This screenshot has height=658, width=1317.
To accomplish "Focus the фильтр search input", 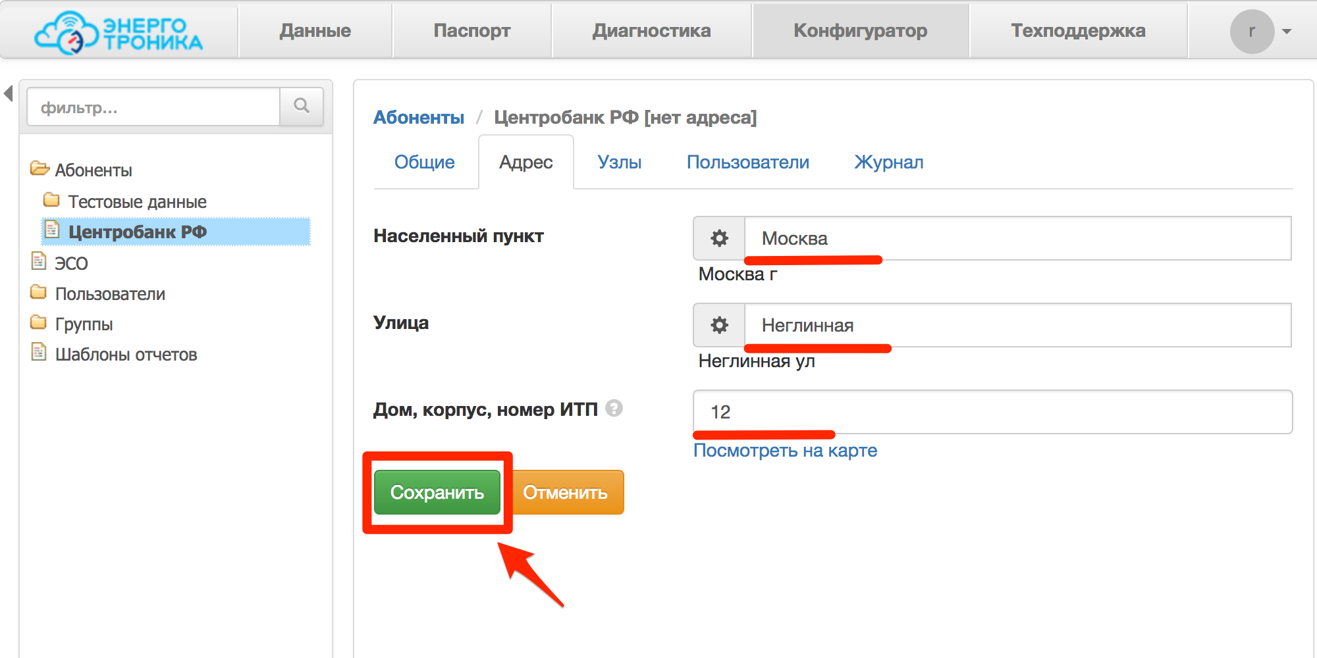I will coord(153,107).
